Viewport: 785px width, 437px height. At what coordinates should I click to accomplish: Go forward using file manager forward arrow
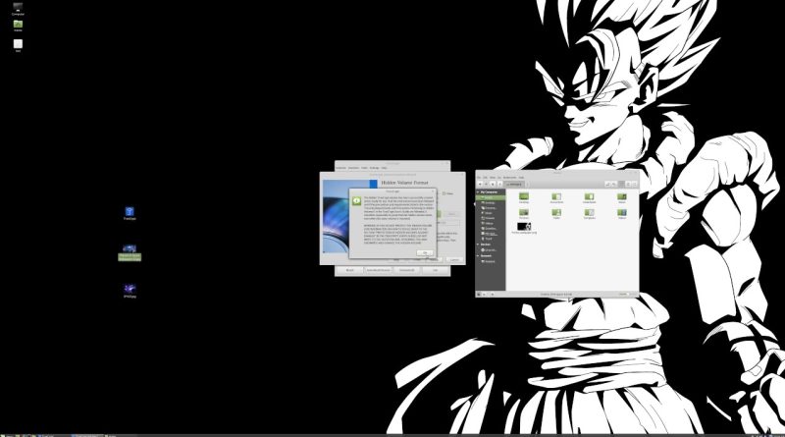[x=486, y=184]
